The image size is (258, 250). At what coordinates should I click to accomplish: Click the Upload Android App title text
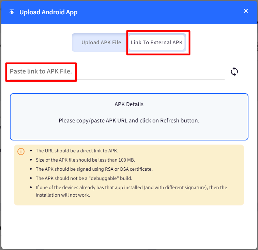tap(48, 12)
